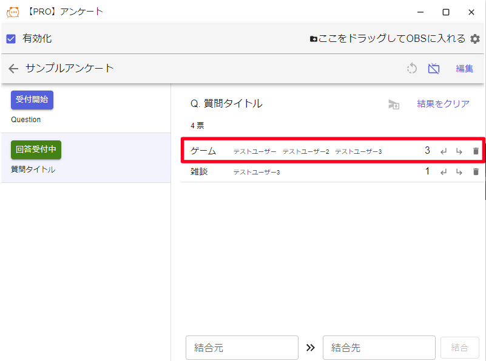Click the 結合 merge button

click(459, 348)
